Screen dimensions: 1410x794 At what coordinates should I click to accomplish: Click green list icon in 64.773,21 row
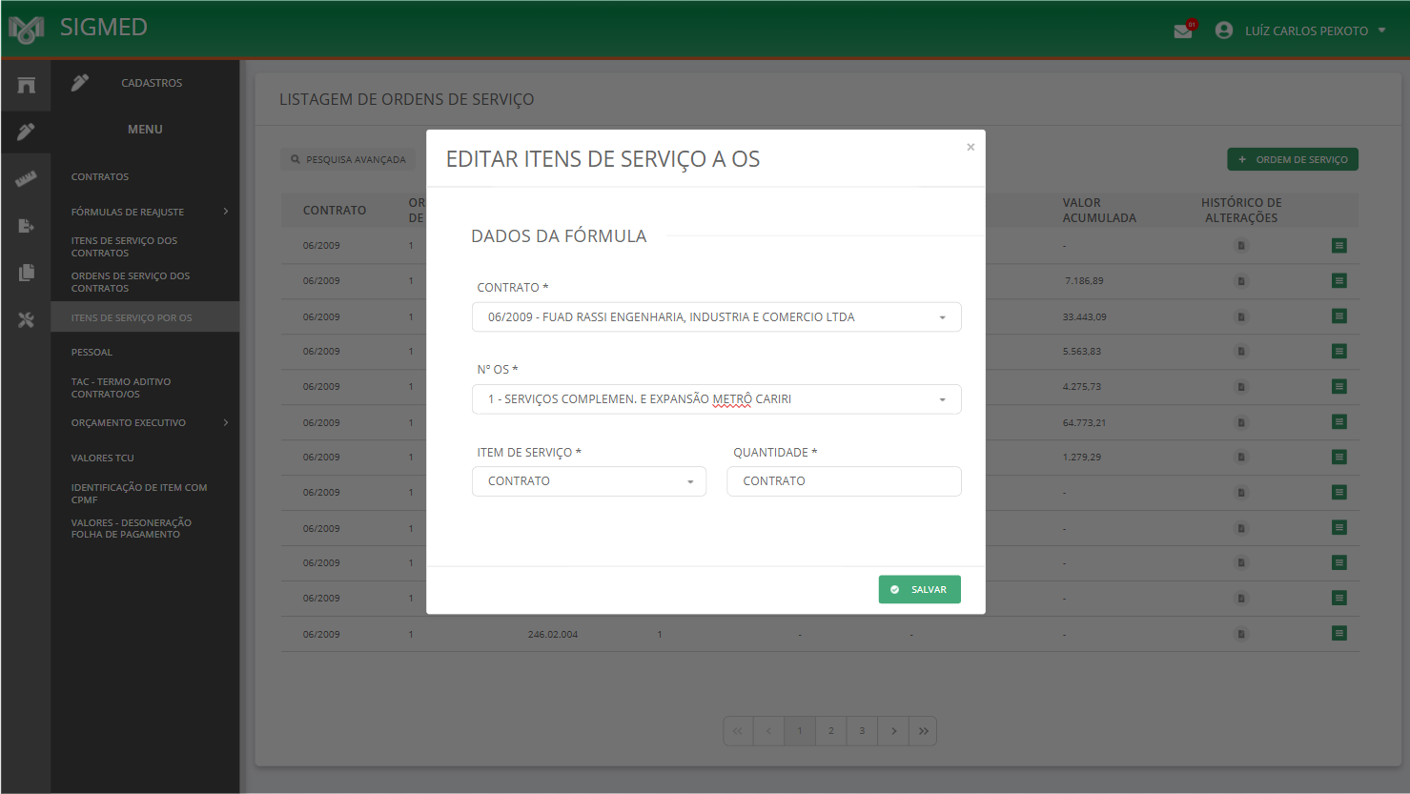coord(1339,422)
